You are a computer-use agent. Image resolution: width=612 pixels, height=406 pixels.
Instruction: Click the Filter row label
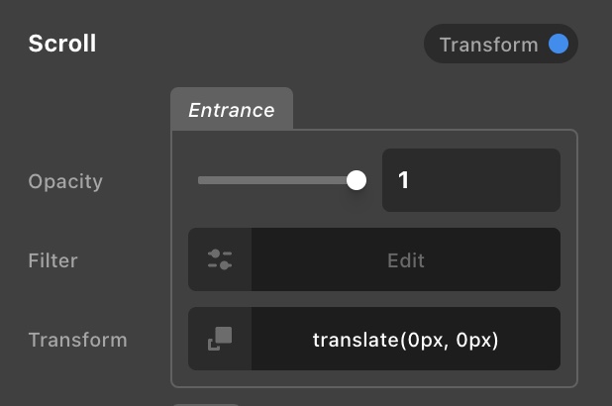pyautogui.click(x=52, y=260)
